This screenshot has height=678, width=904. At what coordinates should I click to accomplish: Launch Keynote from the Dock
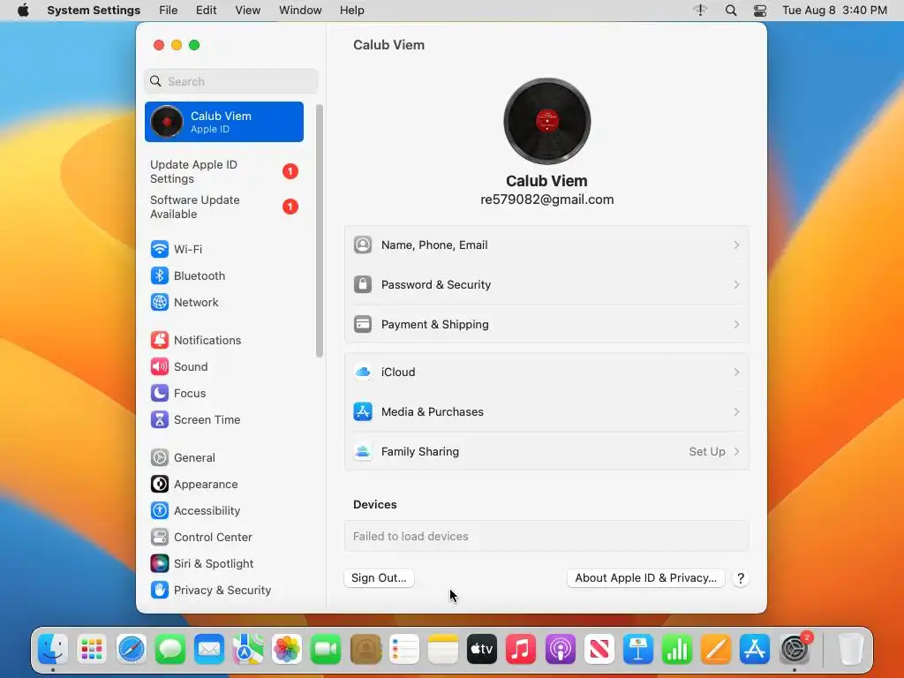[x=637, y=649]
